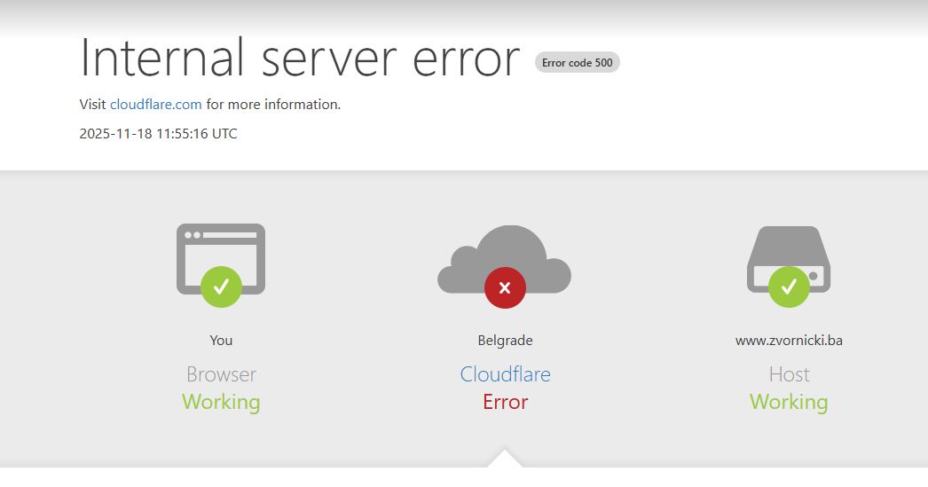The width and height of the screenshot is (928, 487).
Task: Click the green checkmark on the host icon
Action: click(788, 287)
